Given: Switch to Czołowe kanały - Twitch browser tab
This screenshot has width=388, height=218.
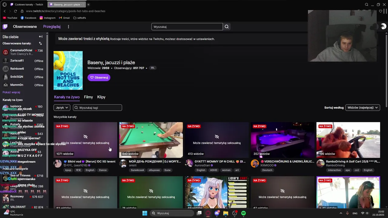Looking at the screenshot, I should click(x=28, y=5).
